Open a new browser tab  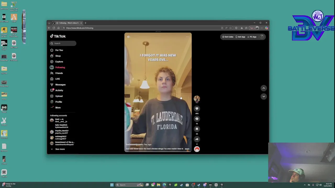(85, 23)
